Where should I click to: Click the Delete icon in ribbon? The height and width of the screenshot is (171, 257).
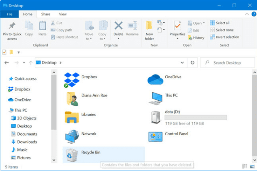(118, 26)
